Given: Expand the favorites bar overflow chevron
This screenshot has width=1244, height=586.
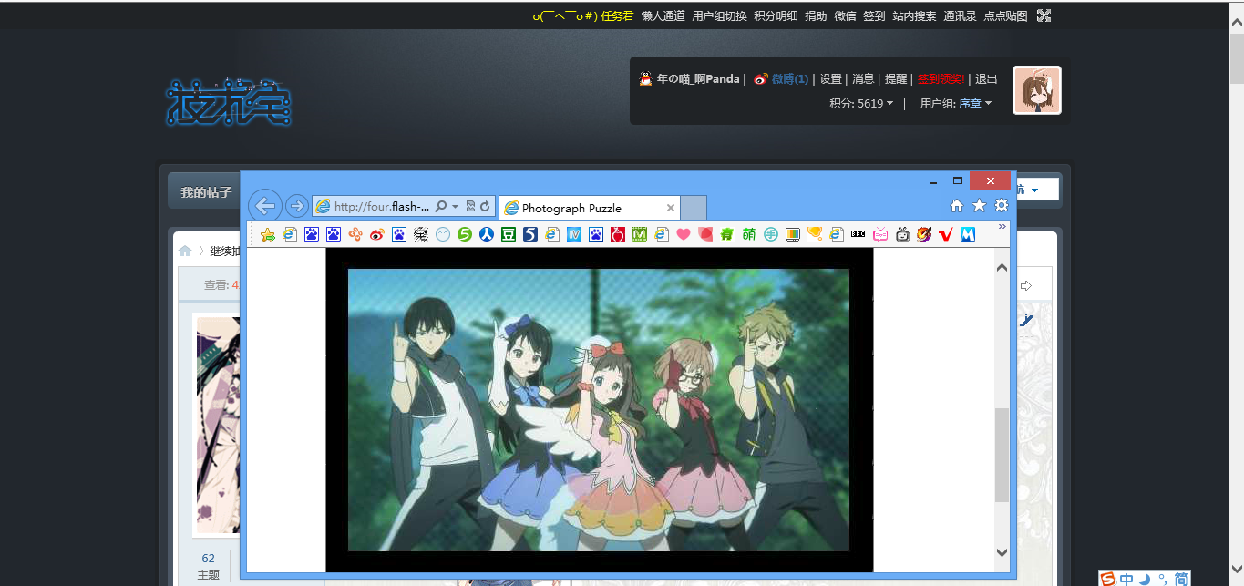Looking at the screenshot, I should click(x=1002, y=226).
